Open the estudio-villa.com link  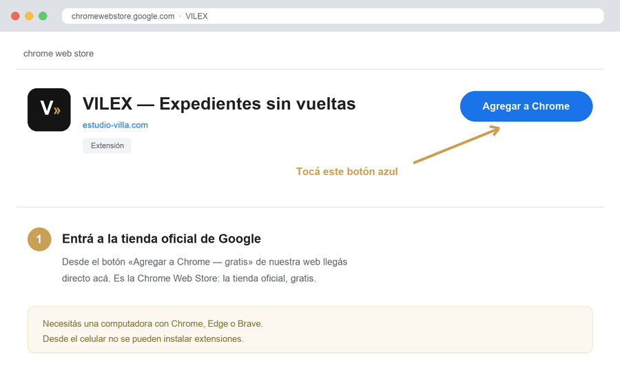pos(115,125)
